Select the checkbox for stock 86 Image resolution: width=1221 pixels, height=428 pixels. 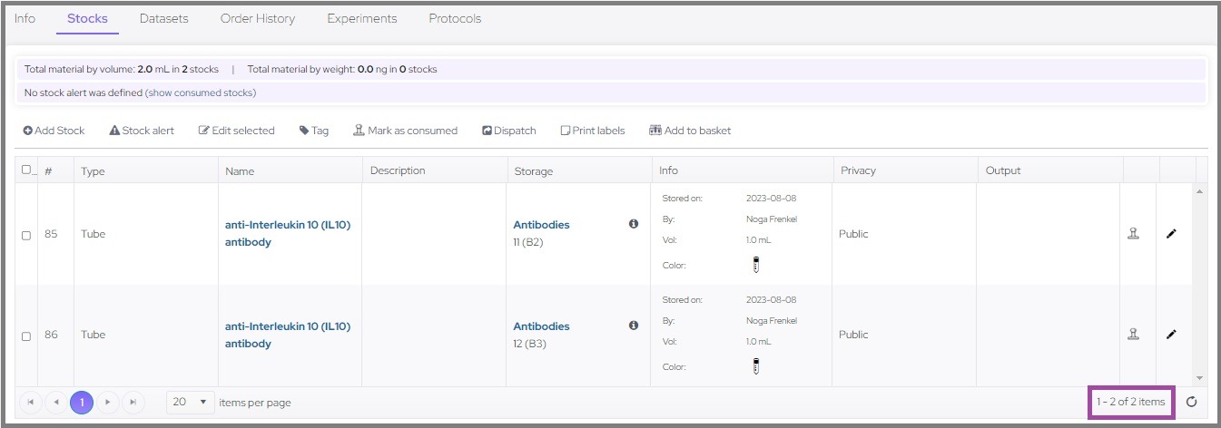[26, 336]
